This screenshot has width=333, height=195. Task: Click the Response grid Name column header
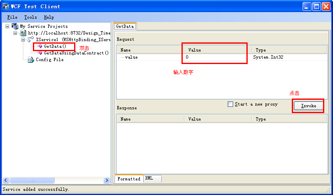(x=150, y=119)
